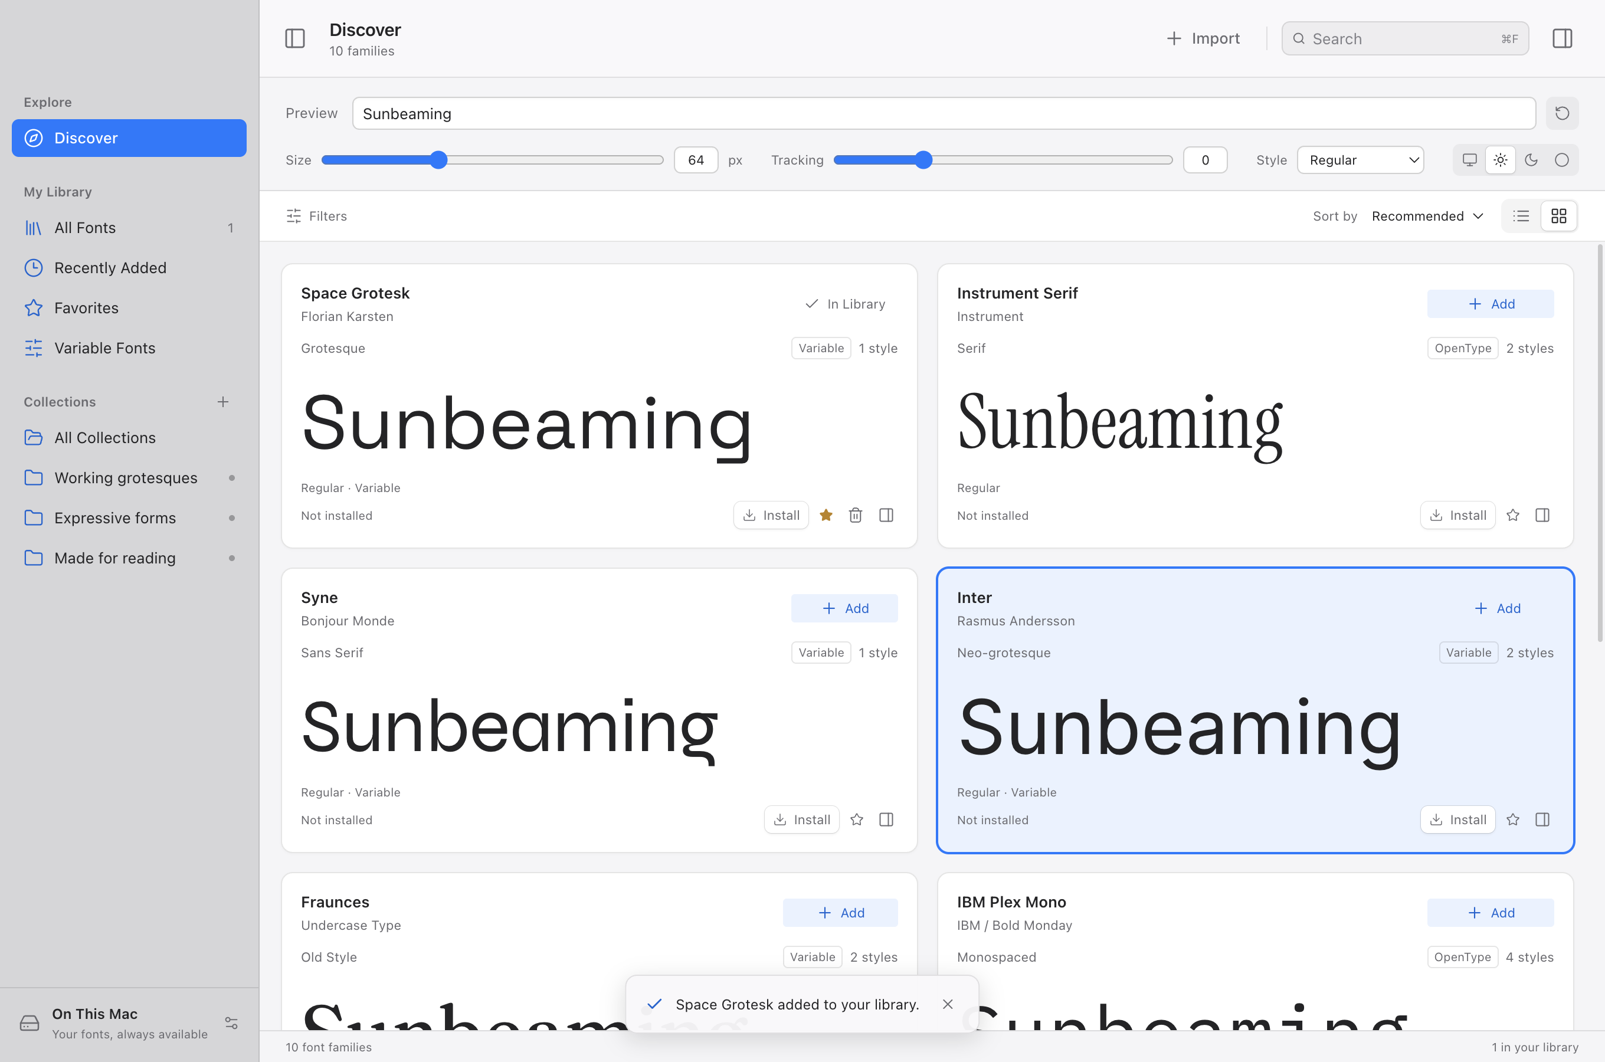
Task: Add Instrument Serif to library
Action: (1490, 304)
